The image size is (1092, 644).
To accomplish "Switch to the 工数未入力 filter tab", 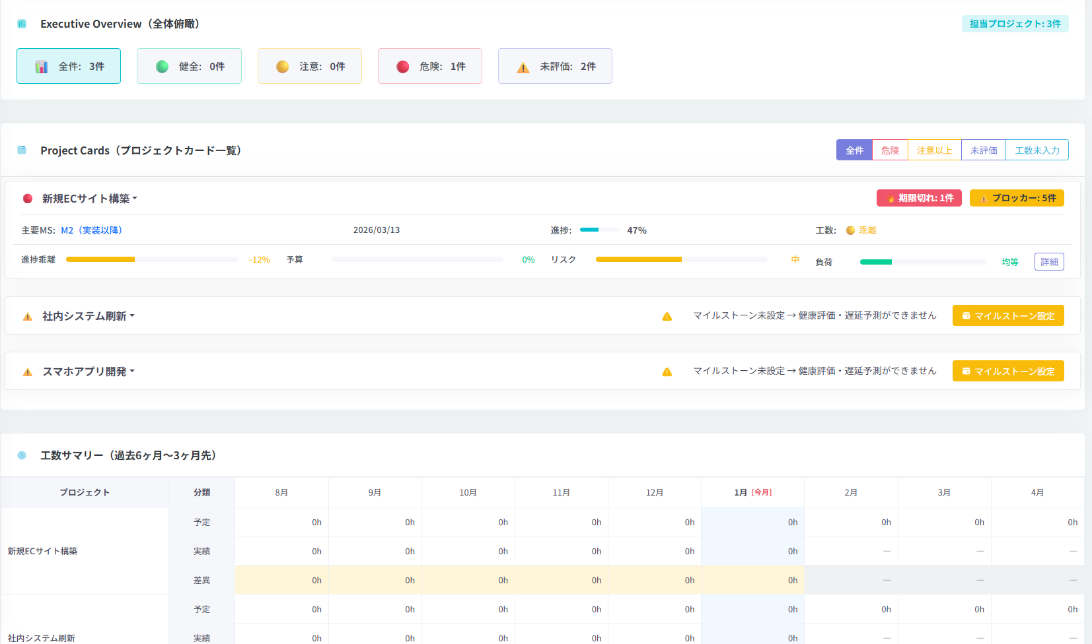I will point(1037,150).
